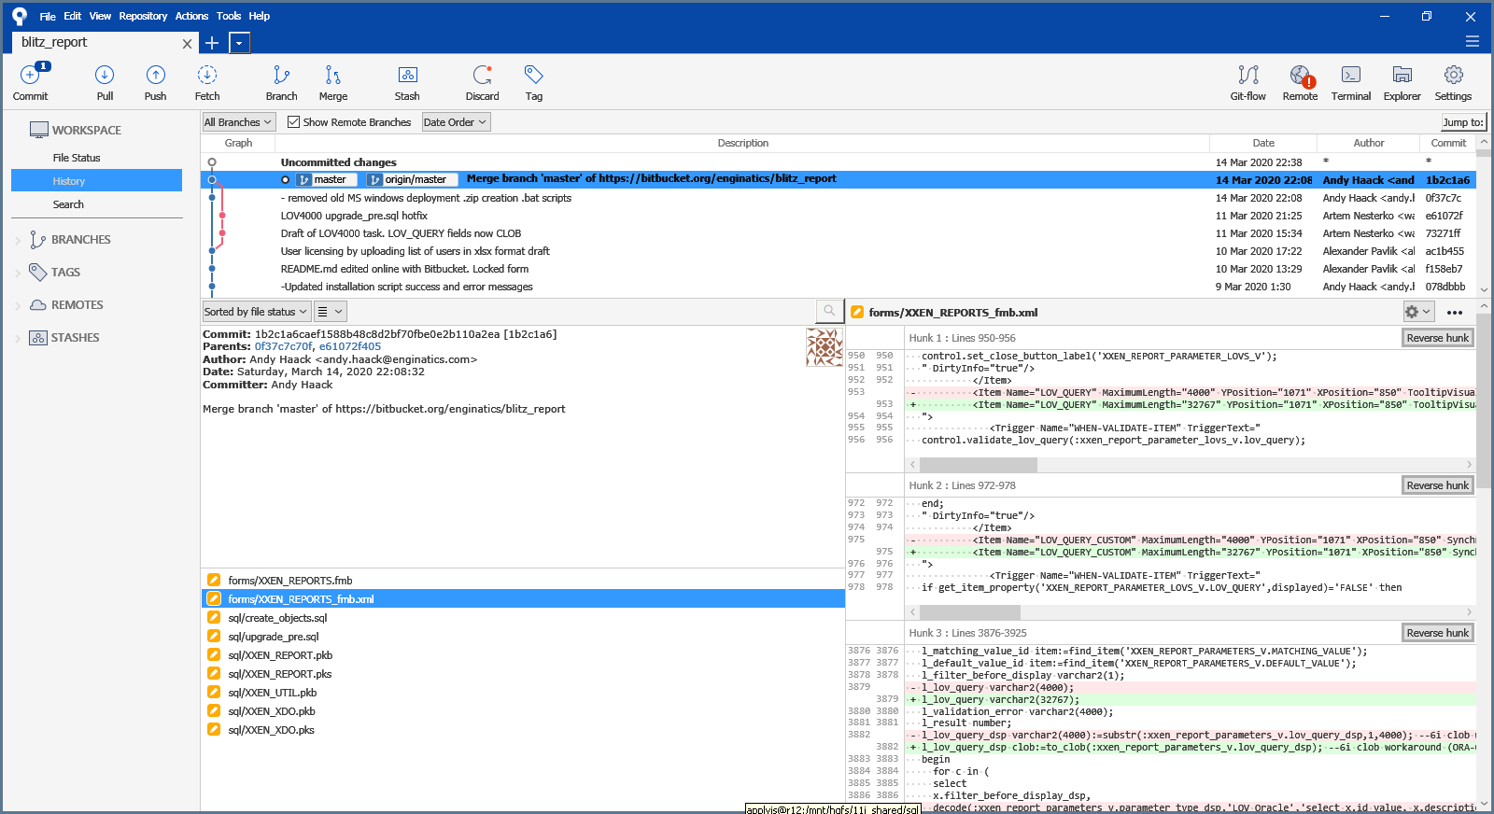Pull changes with the Pull icon

point(105,81)
